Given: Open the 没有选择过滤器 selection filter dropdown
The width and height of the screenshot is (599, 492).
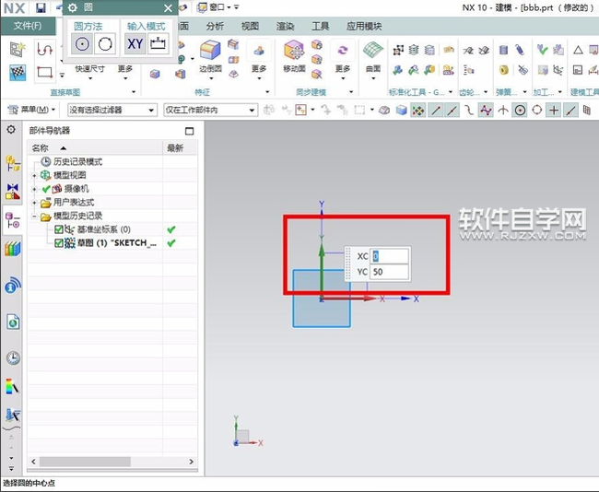Looking at the screenshot, I should 112,111.
